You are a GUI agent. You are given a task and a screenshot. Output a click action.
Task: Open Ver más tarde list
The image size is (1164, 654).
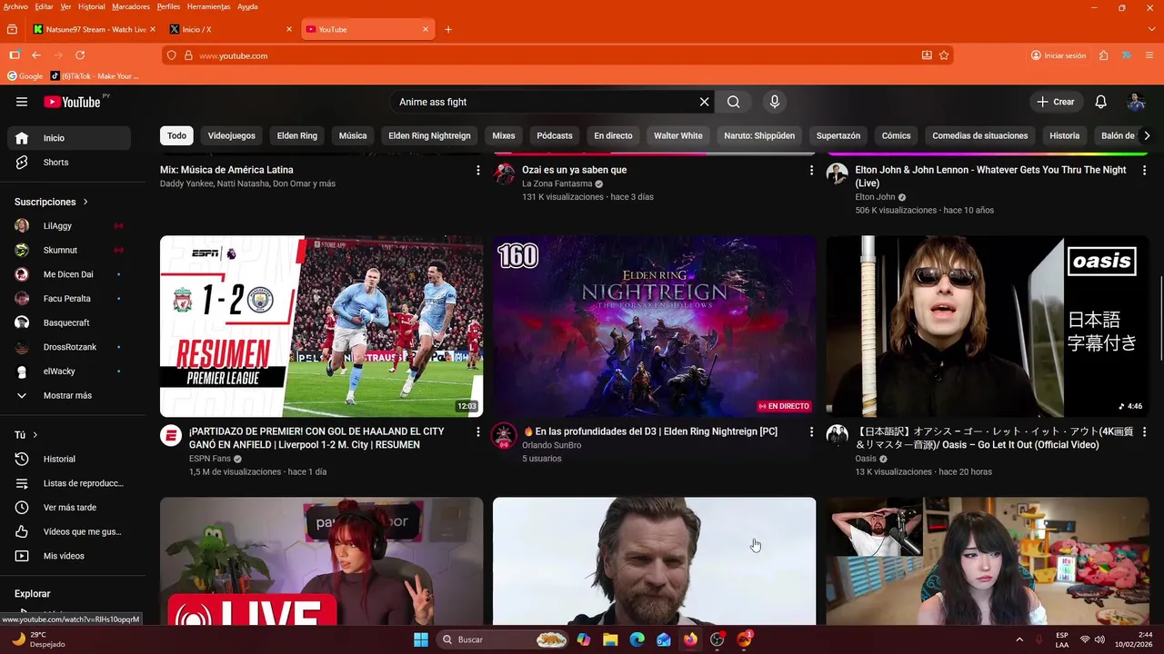click(x=69, y=507)
